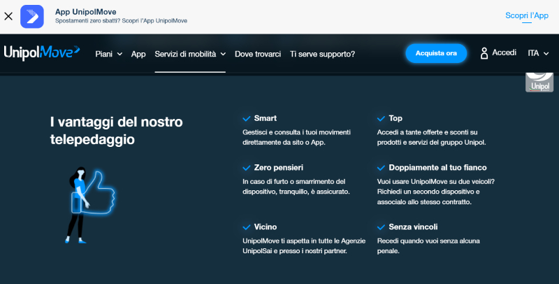Click the Acquista ora button
The height and width of the screenshot is (284, 559).
[436, 53]
